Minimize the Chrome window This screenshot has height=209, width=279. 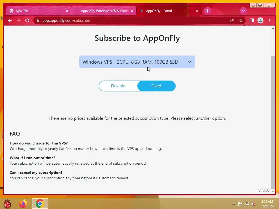click(x=253, y=5)
